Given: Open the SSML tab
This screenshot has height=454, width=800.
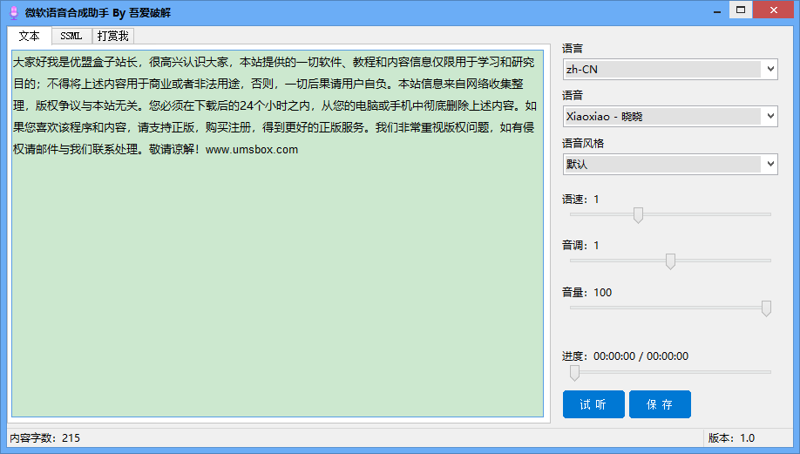Looking at the screenshot, I should point(71,37).
